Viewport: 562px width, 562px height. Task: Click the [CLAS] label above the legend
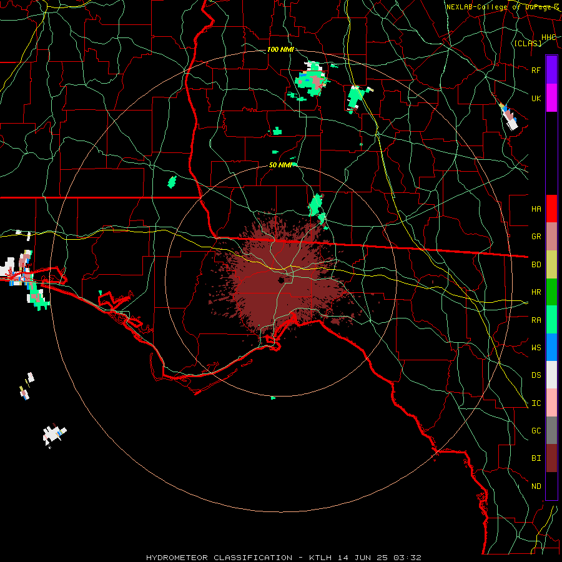coord(528,43)
